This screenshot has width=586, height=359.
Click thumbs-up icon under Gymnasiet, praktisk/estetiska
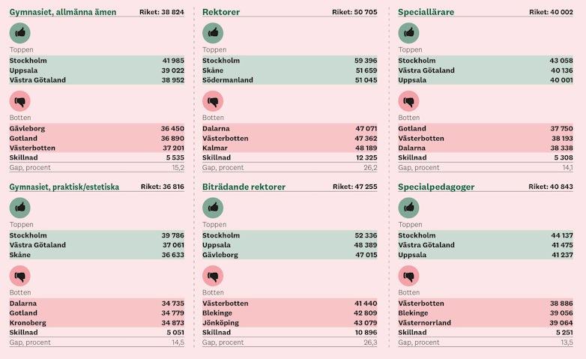point(19,208)
